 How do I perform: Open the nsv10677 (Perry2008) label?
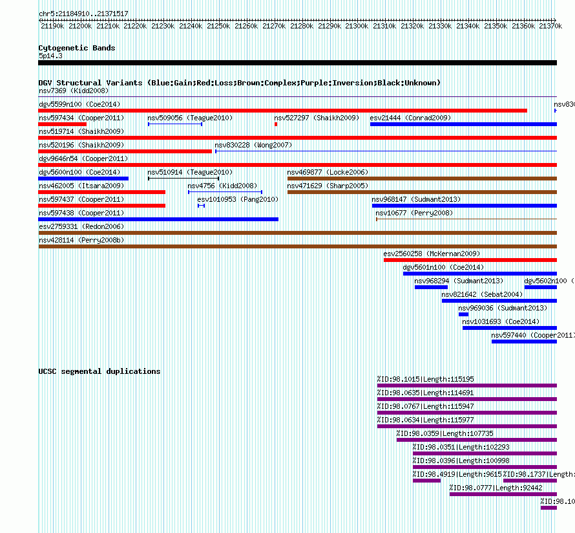(414, 213)
